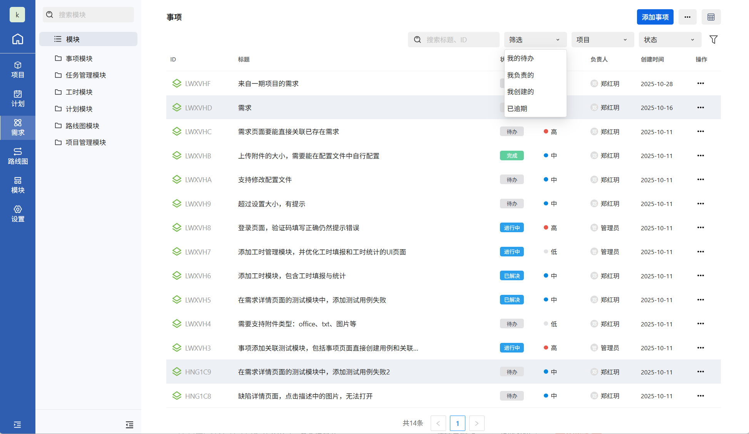This screenshot has width=749, height=434.
Task: Select 工时模块 folder in module tree
Action: pos(79,92)
